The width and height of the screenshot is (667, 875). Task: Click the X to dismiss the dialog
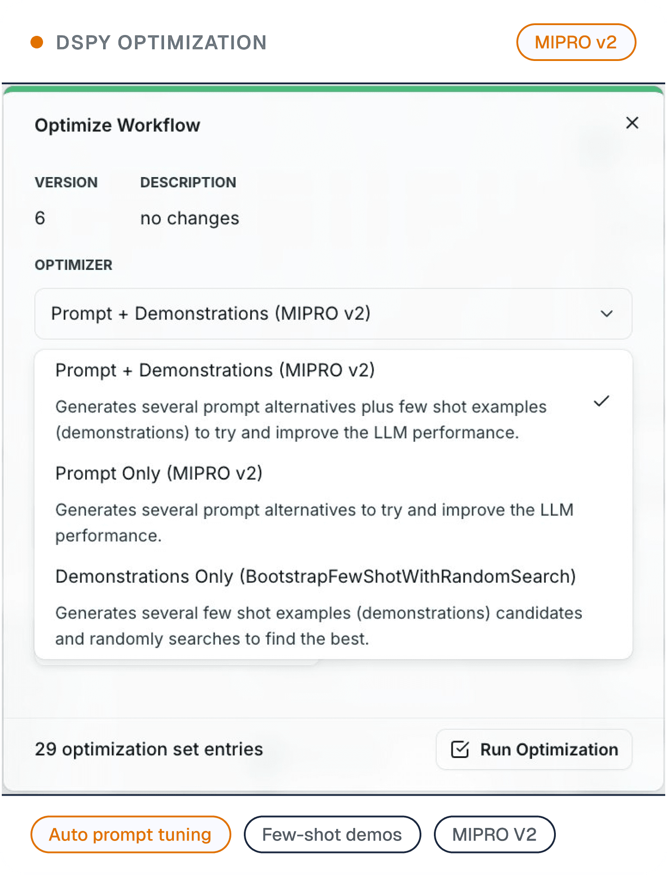(x=632, y=123)
